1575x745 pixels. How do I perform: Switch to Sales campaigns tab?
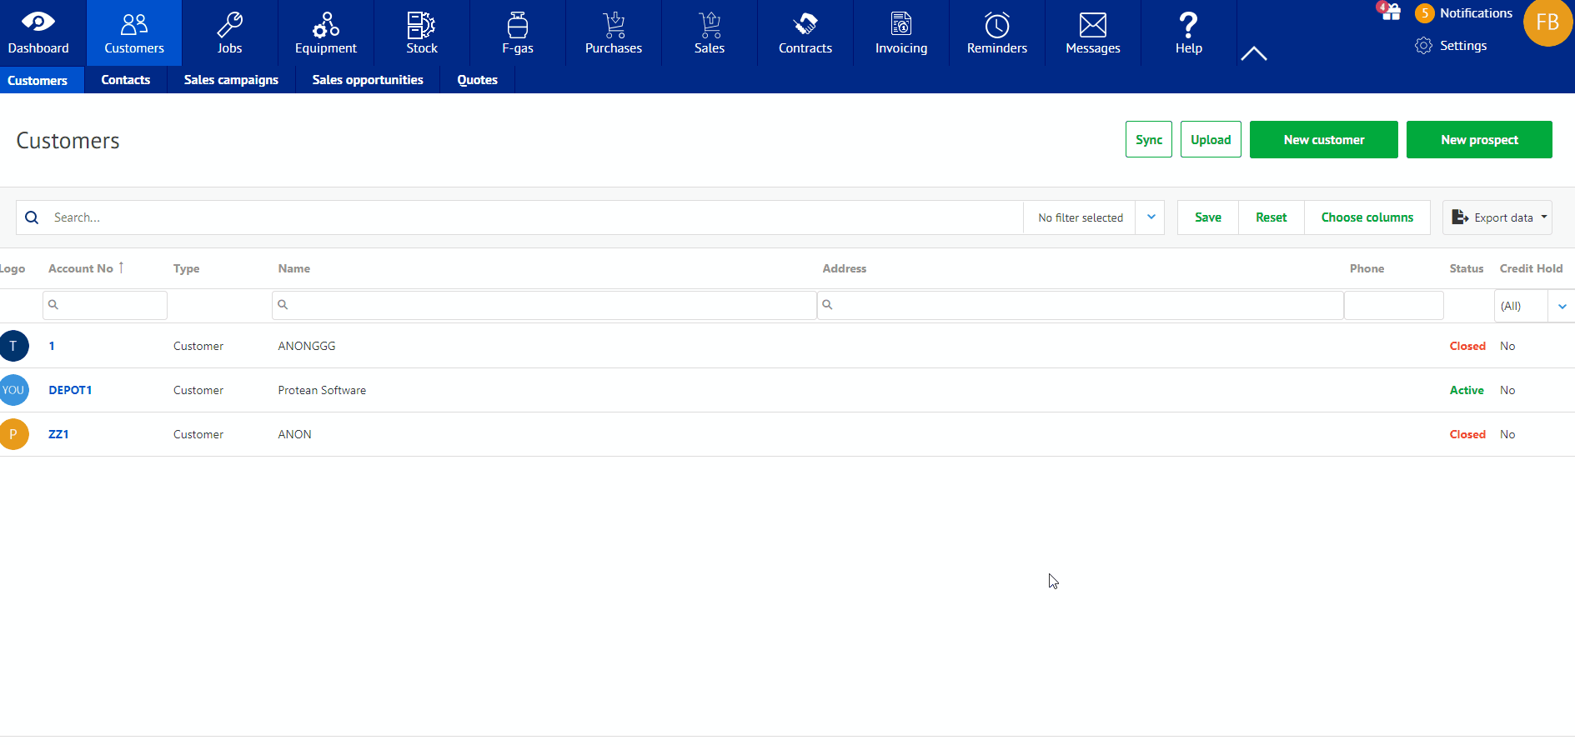231,80
